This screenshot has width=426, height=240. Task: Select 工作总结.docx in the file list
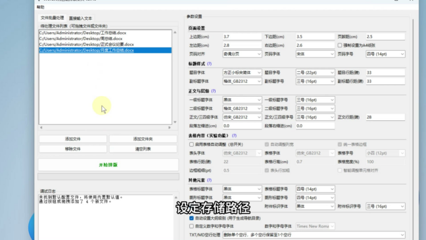coord(105,33)
